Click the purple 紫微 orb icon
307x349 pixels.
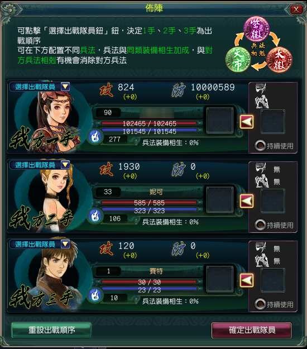pyautogui.click(x=256, y=29)
